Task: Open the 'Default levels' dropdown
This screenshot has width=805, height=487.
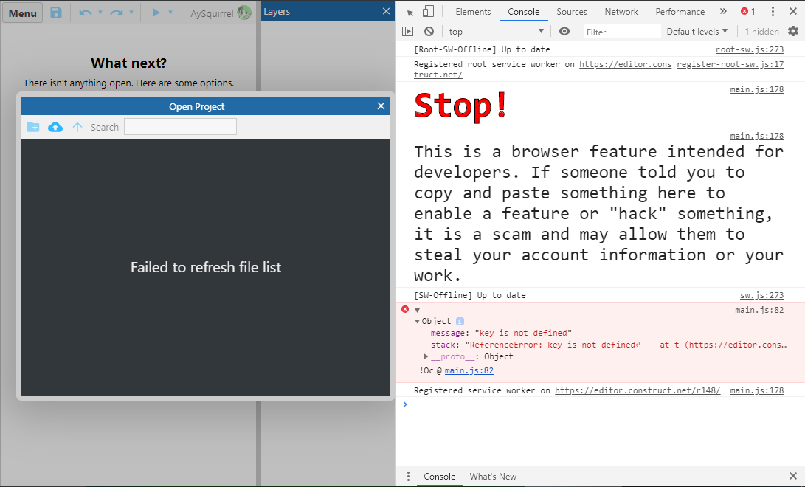Action: 694,31
